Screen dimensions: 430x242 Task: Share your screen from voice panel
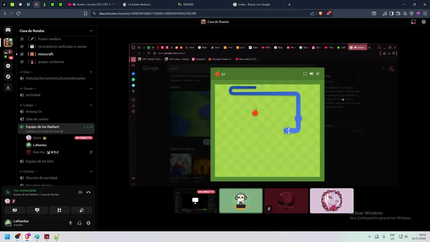click(x=37, y=210)
